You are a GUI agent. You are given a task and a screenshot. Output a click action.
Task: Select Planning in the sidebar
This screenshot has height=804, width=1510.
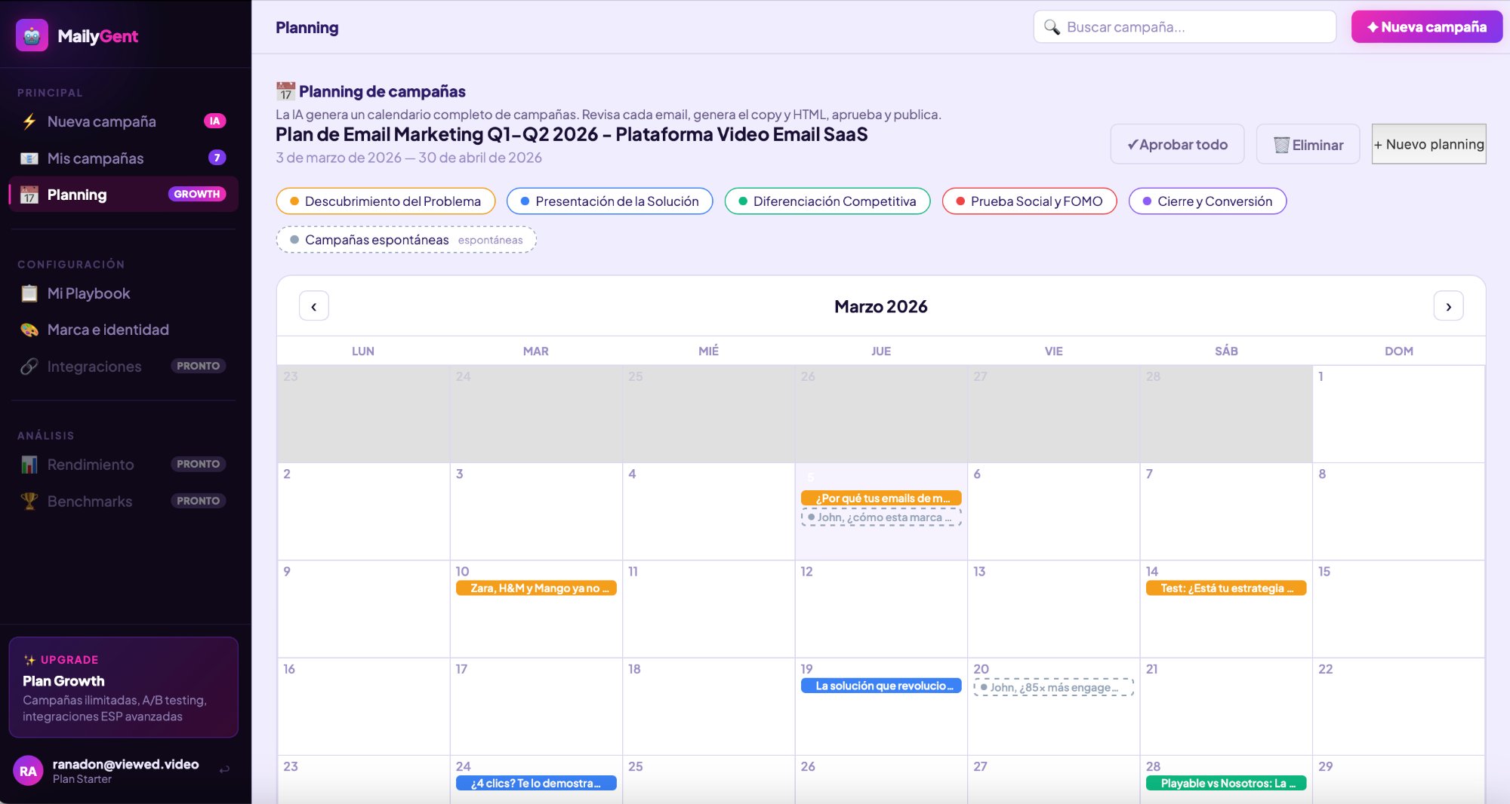(x=124, y=195)
